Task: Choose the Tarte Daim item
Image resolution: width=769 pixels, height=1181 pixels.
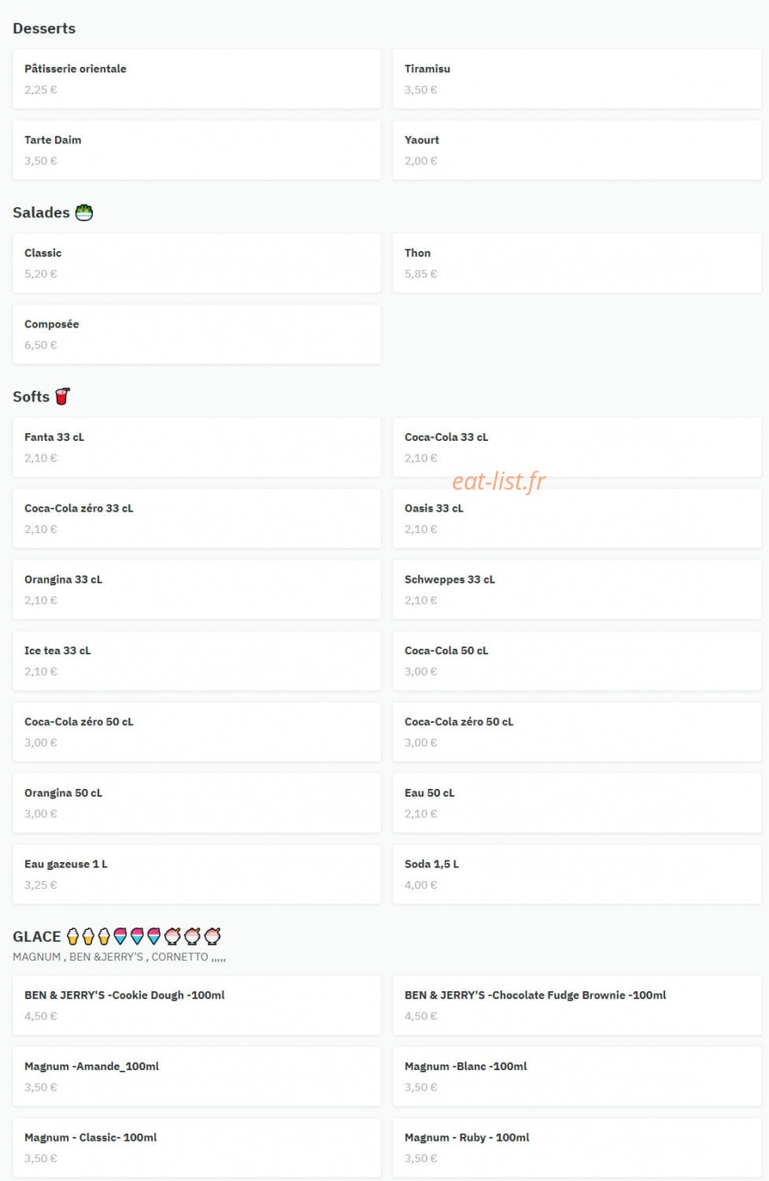Action: [197, 150]
